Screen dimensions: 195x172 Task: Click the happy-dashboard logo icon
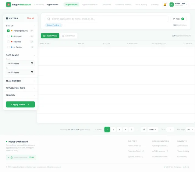tap(9, 5)
